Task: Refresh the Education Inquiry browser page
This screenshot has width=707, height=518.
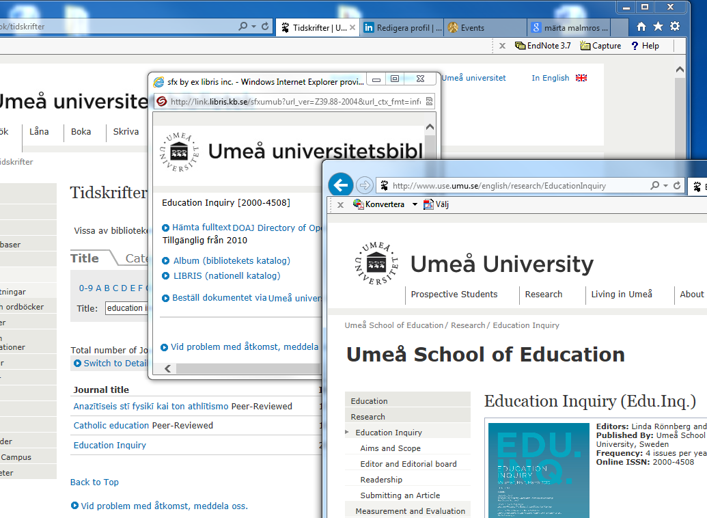Action: [x=677, y=185]
